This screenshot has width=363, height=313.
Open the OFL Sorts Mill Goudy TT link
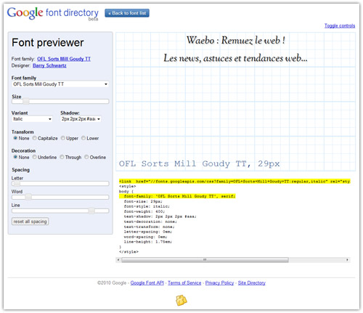click(x=64, y=59)
